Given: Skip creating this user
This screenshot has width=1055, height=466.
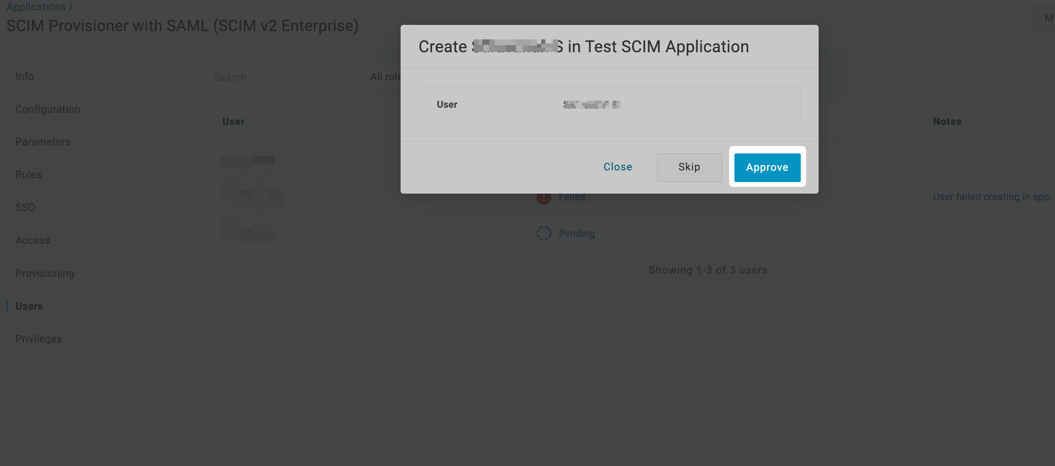Looking at the screenshot, I should (x=689, y=167).
